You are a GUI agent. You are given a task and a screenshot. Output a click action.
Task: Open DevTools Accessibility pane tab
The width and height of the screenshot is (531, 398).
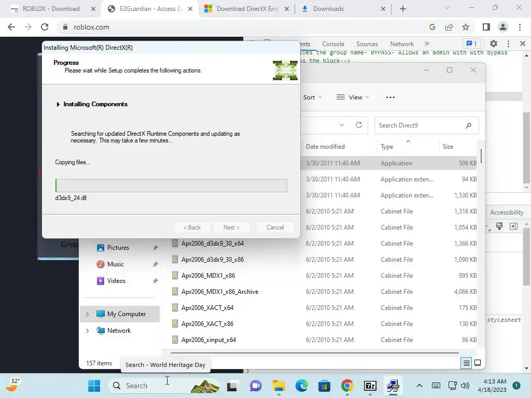click(507, 212)
